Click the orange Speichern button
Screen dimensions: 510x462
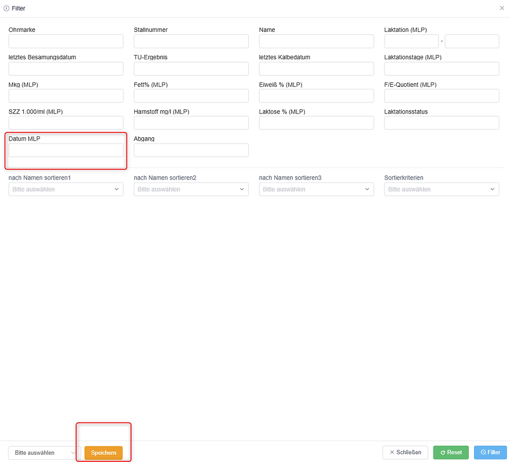[x=104, y=453]
